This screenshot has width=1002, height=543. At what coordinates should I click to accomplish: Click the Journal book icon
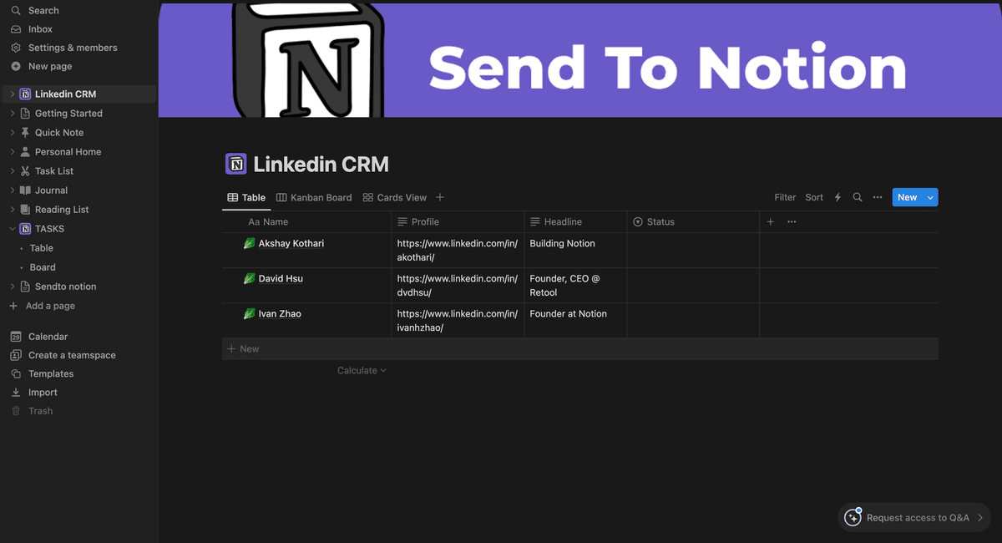[25, 190]
